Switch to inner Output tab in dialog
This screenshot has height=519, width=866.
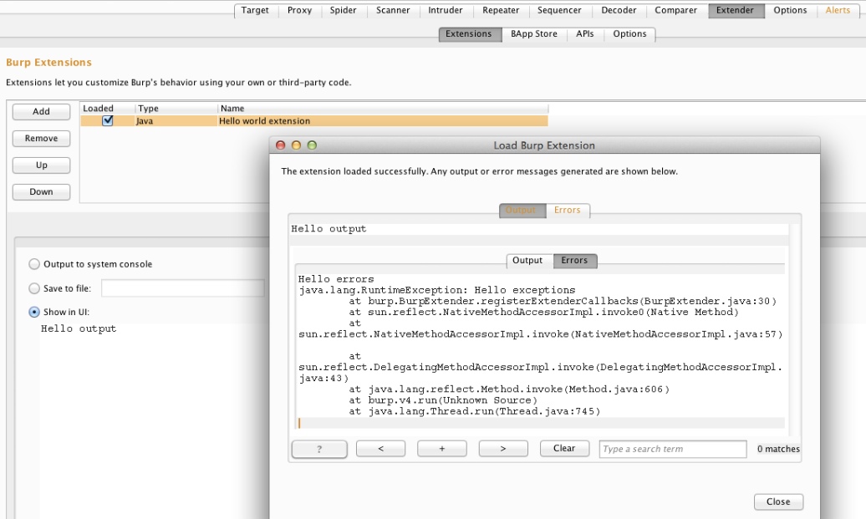[x=527, y=261]
